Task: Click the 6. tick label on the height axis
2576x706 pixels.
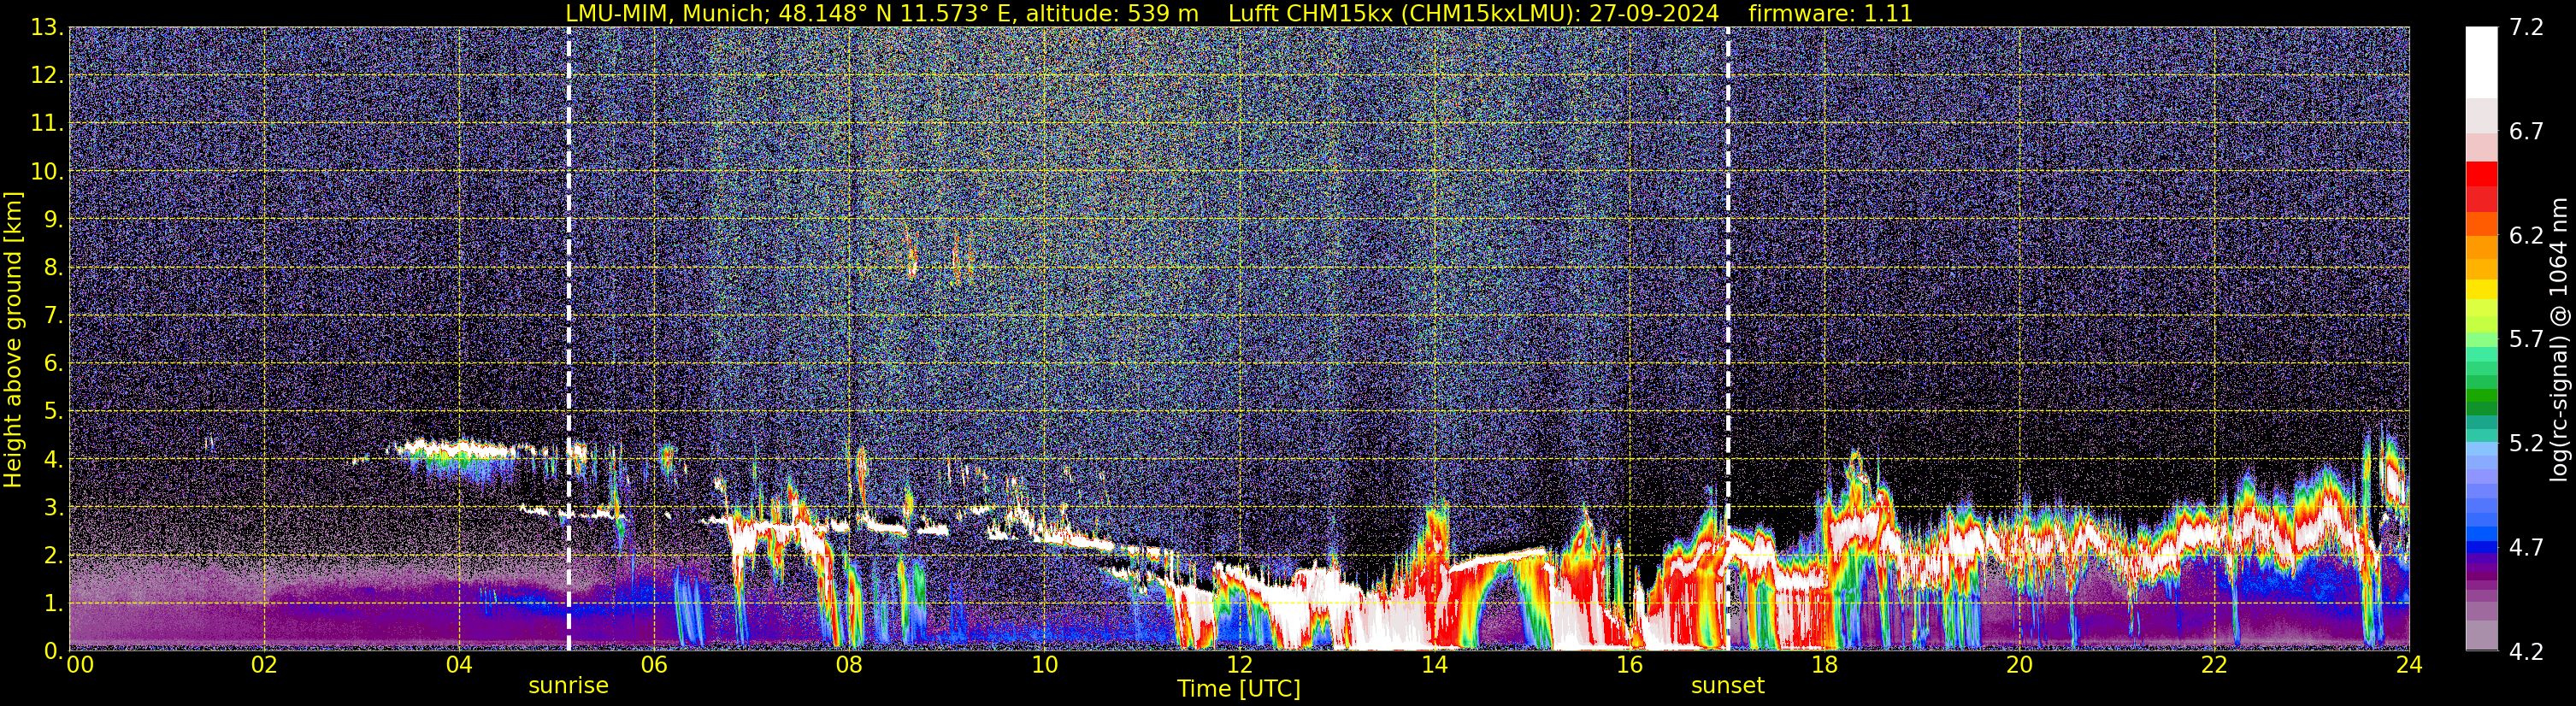Action: [x=54, y=363]
